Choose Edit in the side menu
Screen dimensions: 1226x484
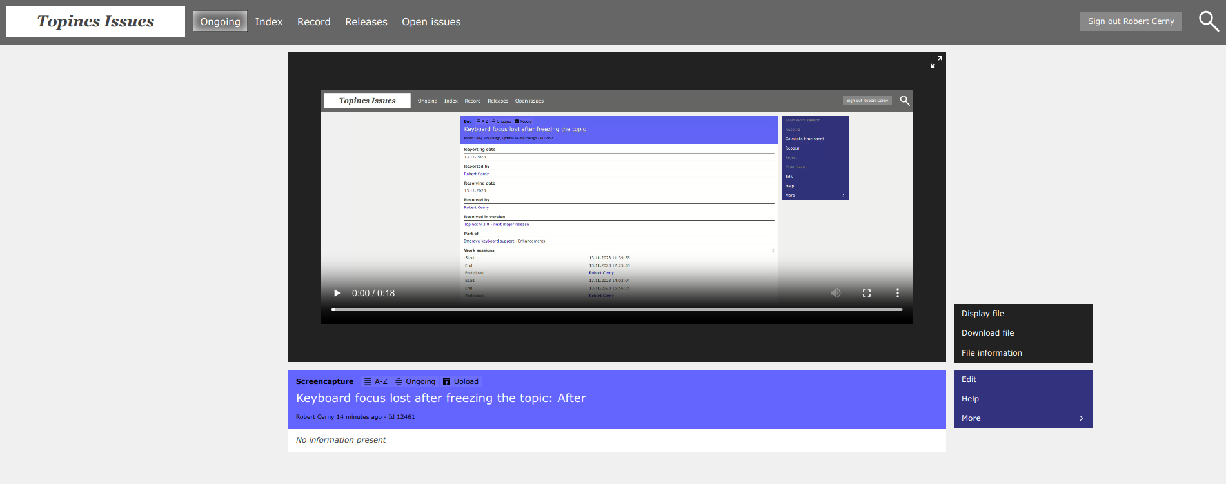click(969, 379)
